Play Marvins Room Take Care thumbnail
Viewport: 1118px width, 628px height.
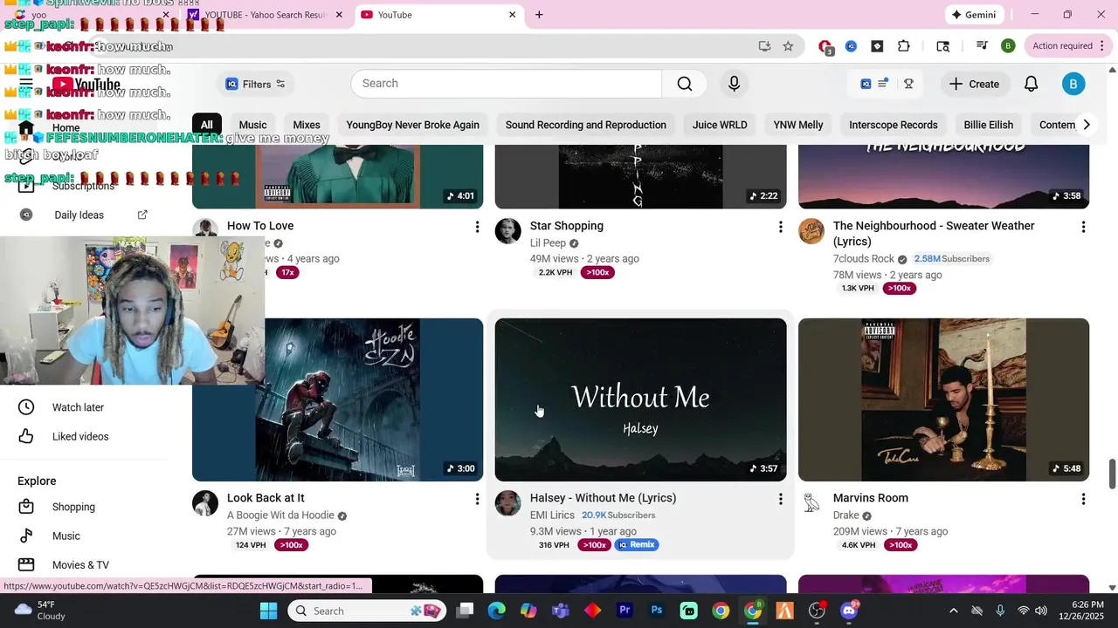[943, 399]
